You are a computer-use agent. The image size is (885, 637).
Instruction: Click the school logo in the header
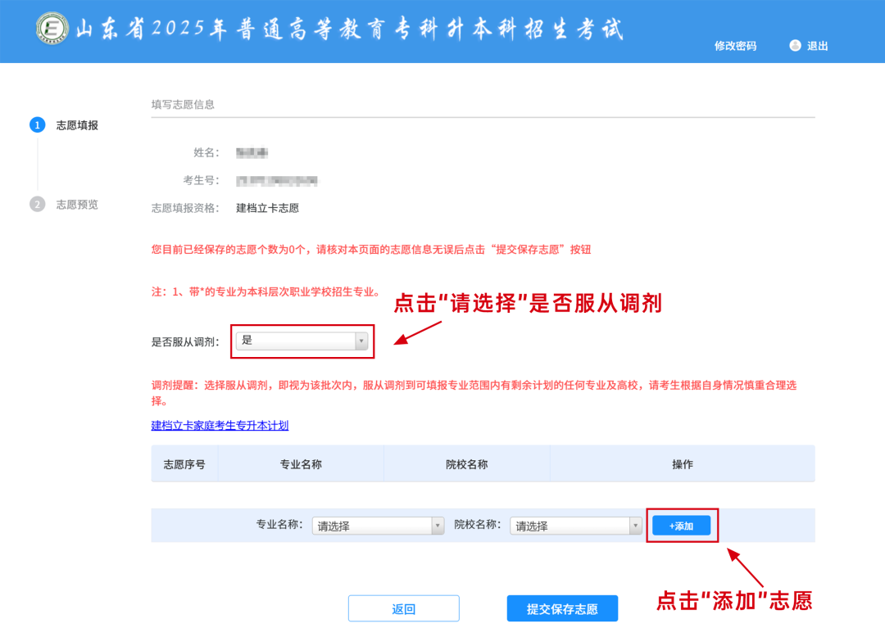[51, 29]
